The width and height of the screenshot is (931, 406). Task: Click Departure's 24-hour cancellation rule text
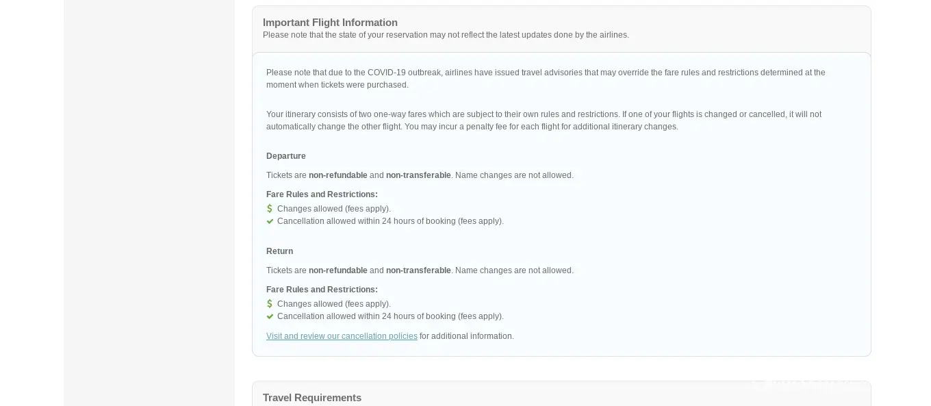(390, 221)
